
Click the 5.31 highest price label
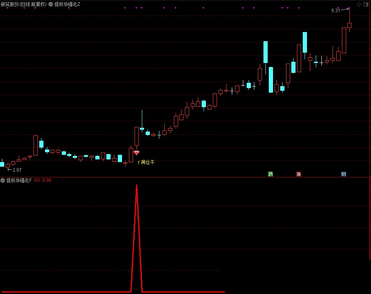click(x=336, y=11)
